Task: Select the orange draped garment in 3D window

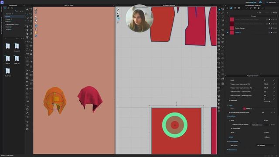Action: click(55, 101)
